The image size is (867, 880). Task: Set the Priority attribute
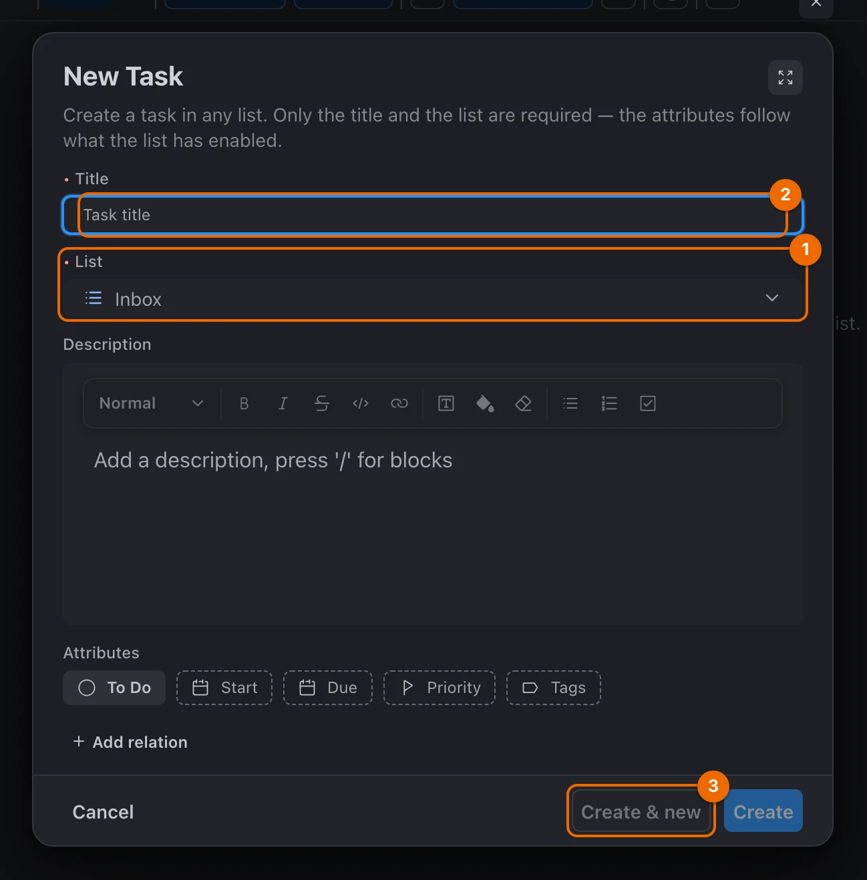pyautogui.click(x=440, y=688)
